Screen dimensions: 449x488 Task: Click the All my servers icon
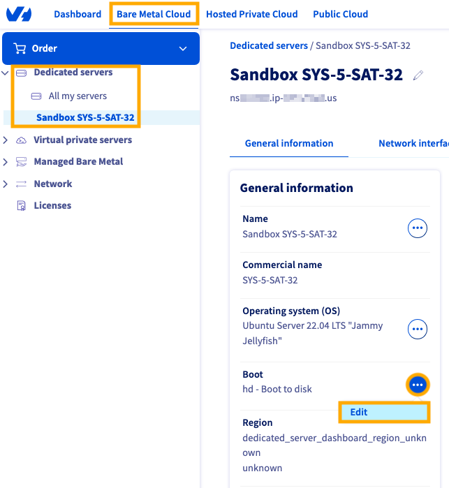tap(36, 96)
